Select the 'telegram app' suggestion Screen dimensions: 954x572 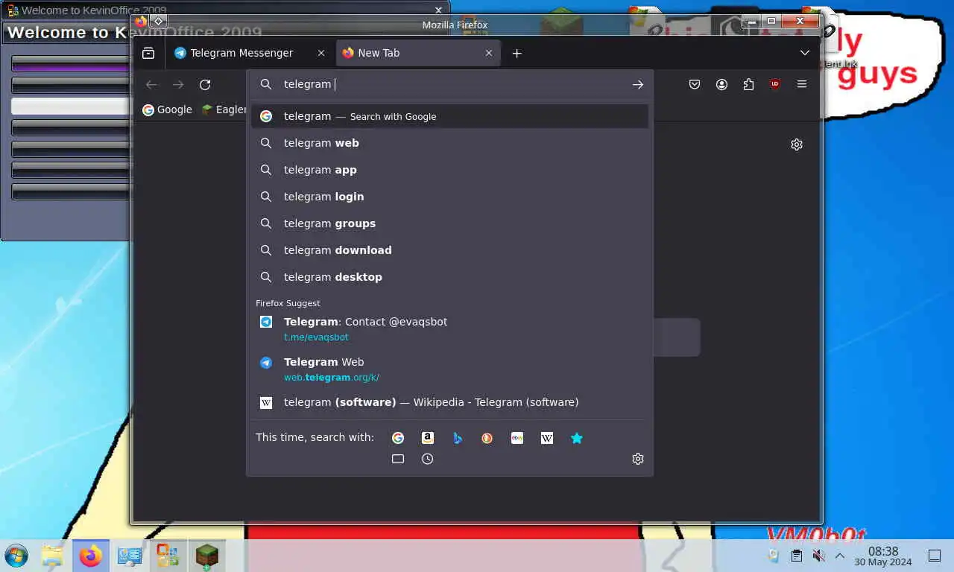[449, 170]
